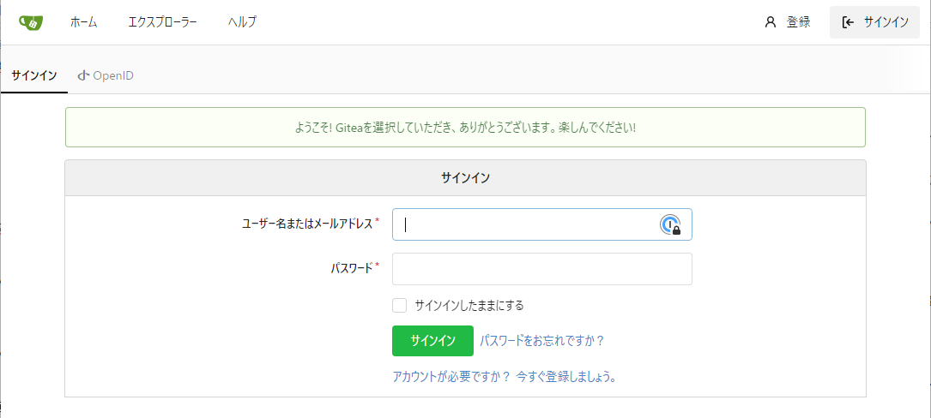Image resolution: width=931 pixels, height=418 pixels.
Task: Open the ヘルプ navigation item
Action: pos(242,22)
